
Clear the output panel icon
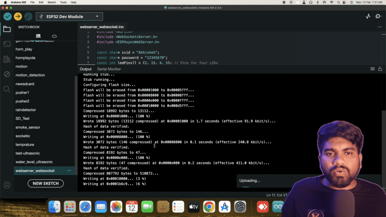[372, 69]
